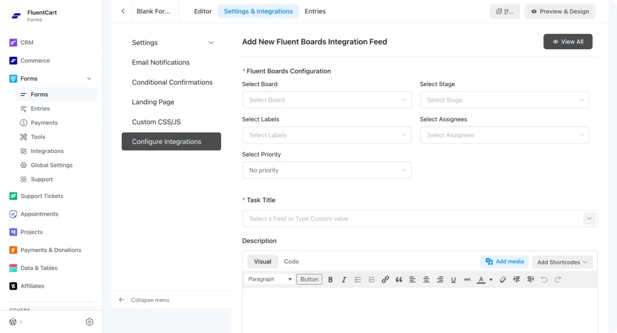Switch to the Code editor tab
The image size is (617, 333).
(291, 261)
